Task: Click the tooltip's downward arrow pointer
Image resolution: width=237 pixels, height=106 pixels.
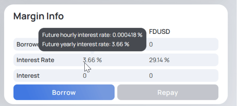Action: pos(92,52)
